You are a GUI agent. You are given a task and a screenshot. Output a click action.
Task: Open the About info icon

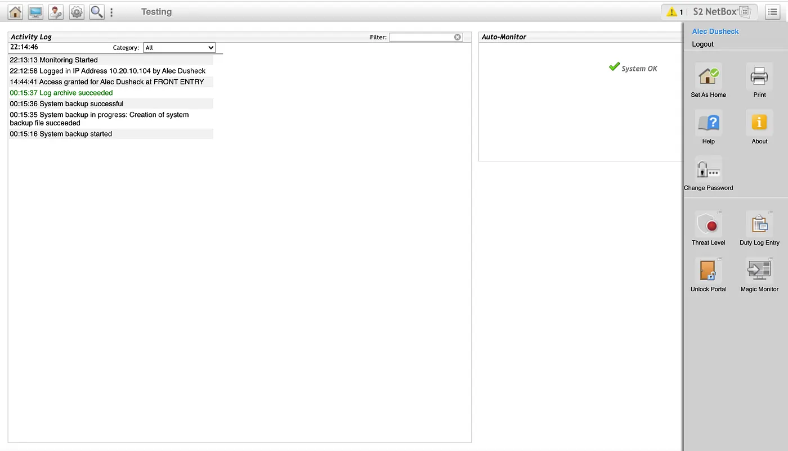pos(759,123)
